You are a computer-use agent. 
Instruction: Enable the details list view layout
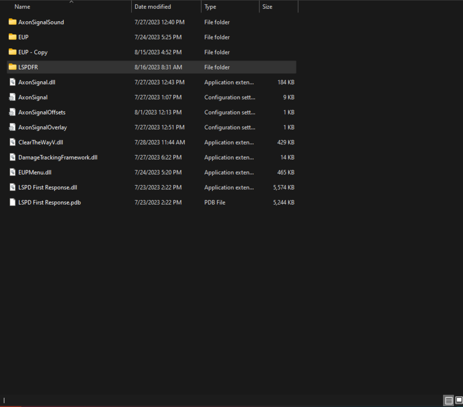click(x=448, y=400)
